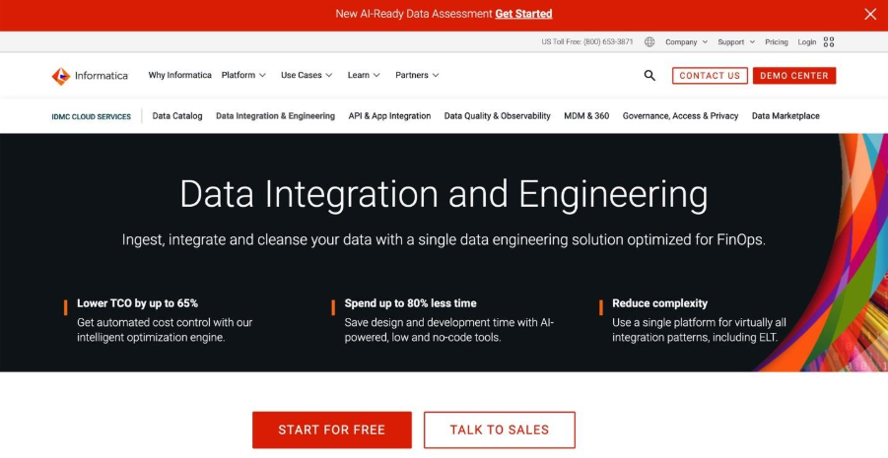Click 'Spend up to 80% less time' text
This screenshot has width=888, height=458.
(x=411, y=303)
